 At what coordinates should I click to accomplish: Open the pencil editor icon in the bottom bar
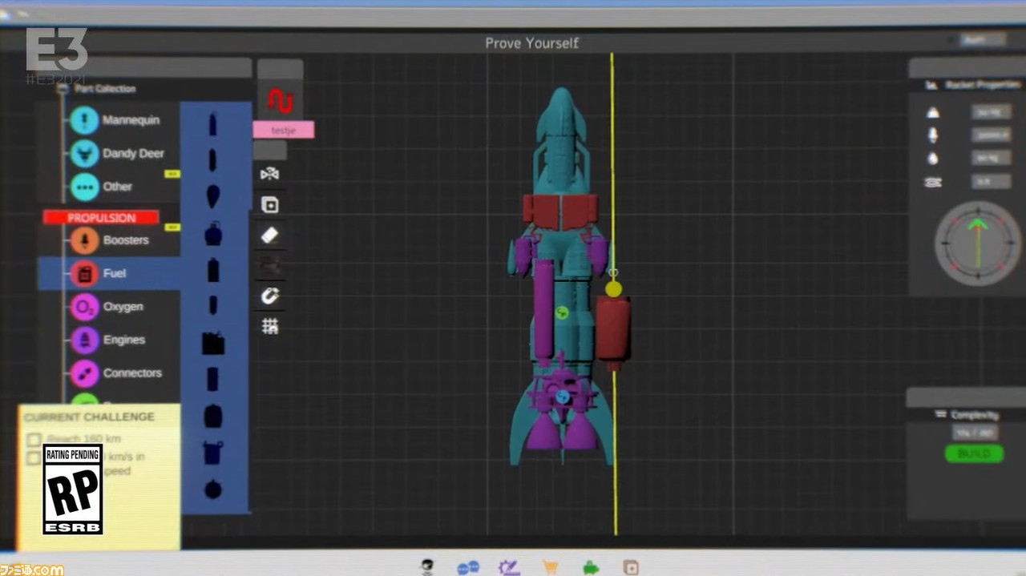(x=509, y=567)
